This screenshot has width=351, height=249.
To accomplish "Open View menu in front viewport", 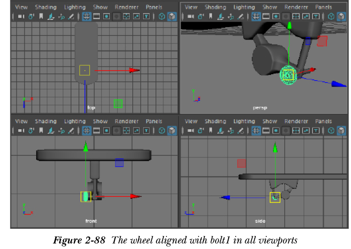I will coord(22,121).
